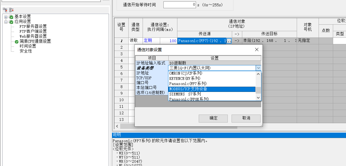Click the ellipsis button in the 传送源 cell
This screenshot has height=166, width=346.
[229, 41]
